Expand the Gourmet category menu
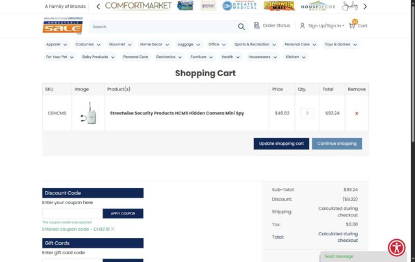415x262 pixels. (120, 44)
